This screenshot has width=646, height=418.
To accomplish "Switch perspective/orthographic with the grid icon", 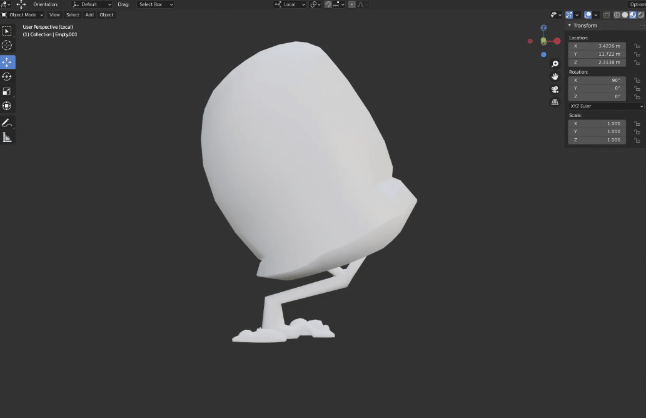I will [555, 102].
